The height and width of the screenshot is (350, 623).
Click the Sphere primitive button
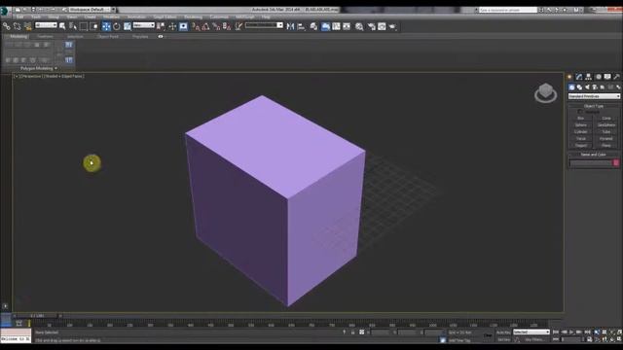point(581,125)
